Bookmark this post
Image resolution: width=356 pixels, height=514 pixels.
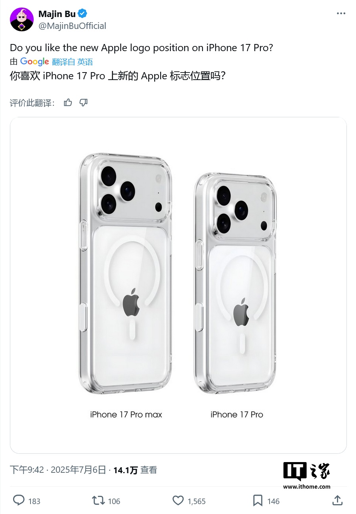pos(258,501)
